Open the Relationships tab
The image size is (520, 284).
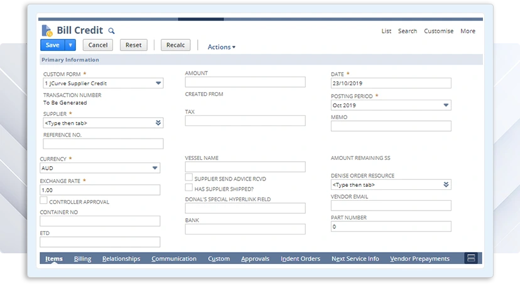121,258
